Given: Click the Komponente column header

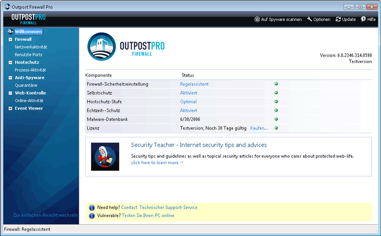Looking at the screenshot, I should [x=99, y=75].
